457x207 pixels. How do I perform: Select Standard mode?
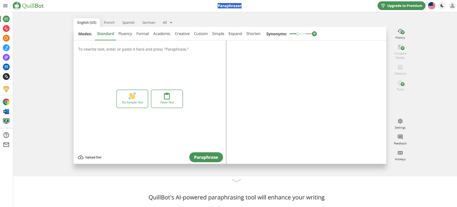105,34
